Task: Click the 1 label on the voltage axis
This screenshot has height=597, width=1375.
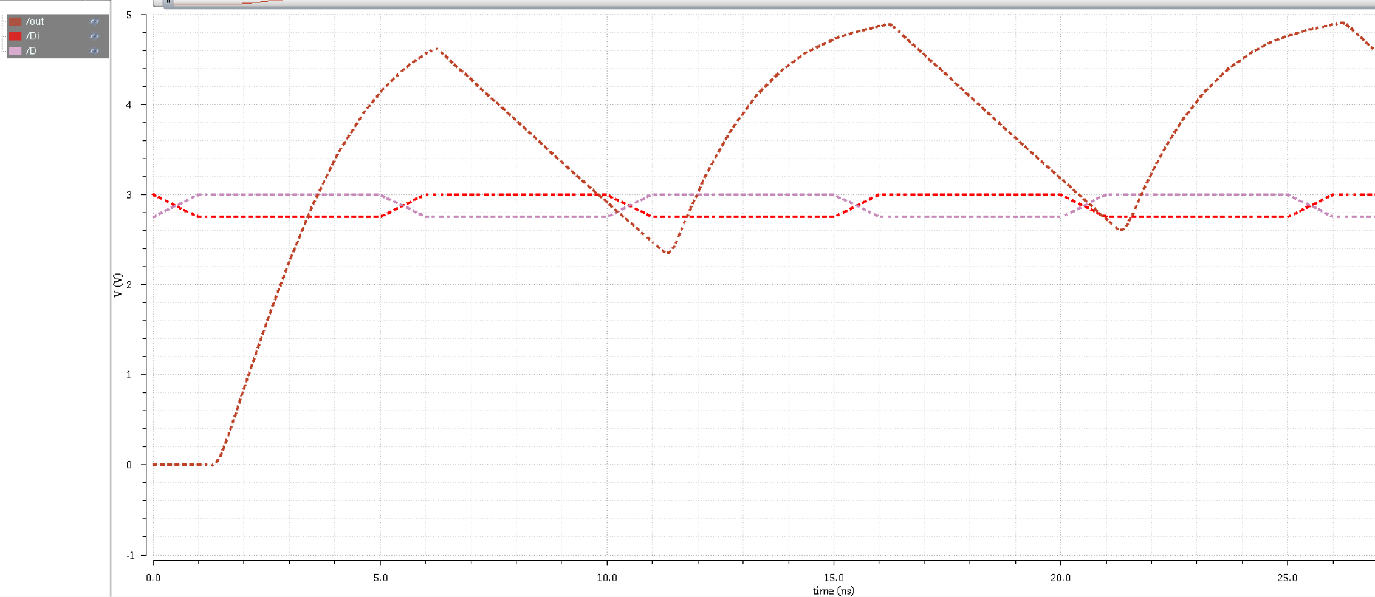Action: [x=129, y=375]
